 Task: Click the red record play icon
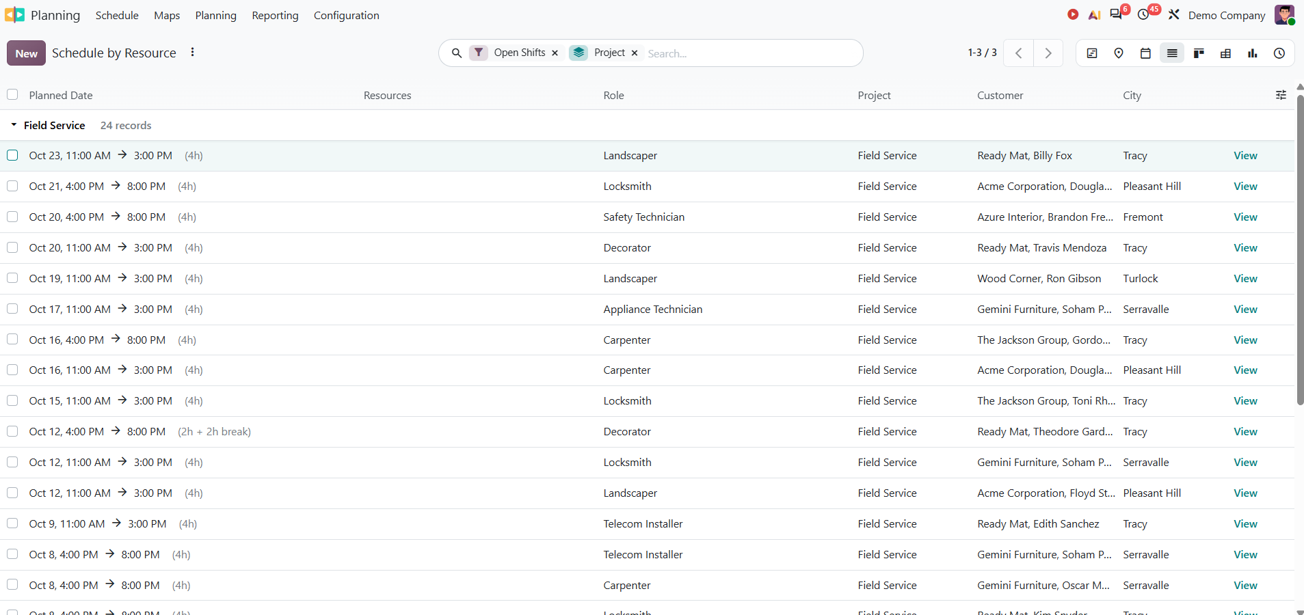(x=1073, y=14)
